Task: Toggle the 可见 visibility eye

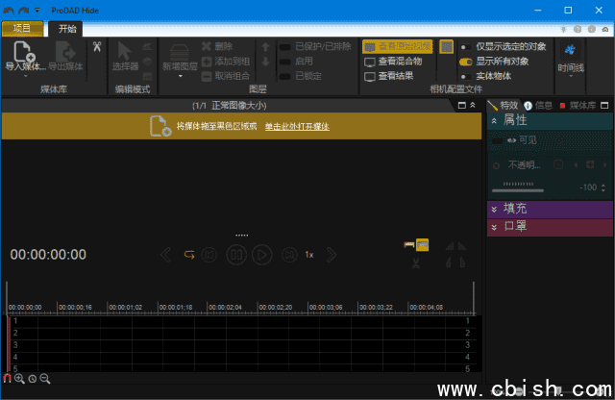Action: pyautogui.click(x=511, y=140)
